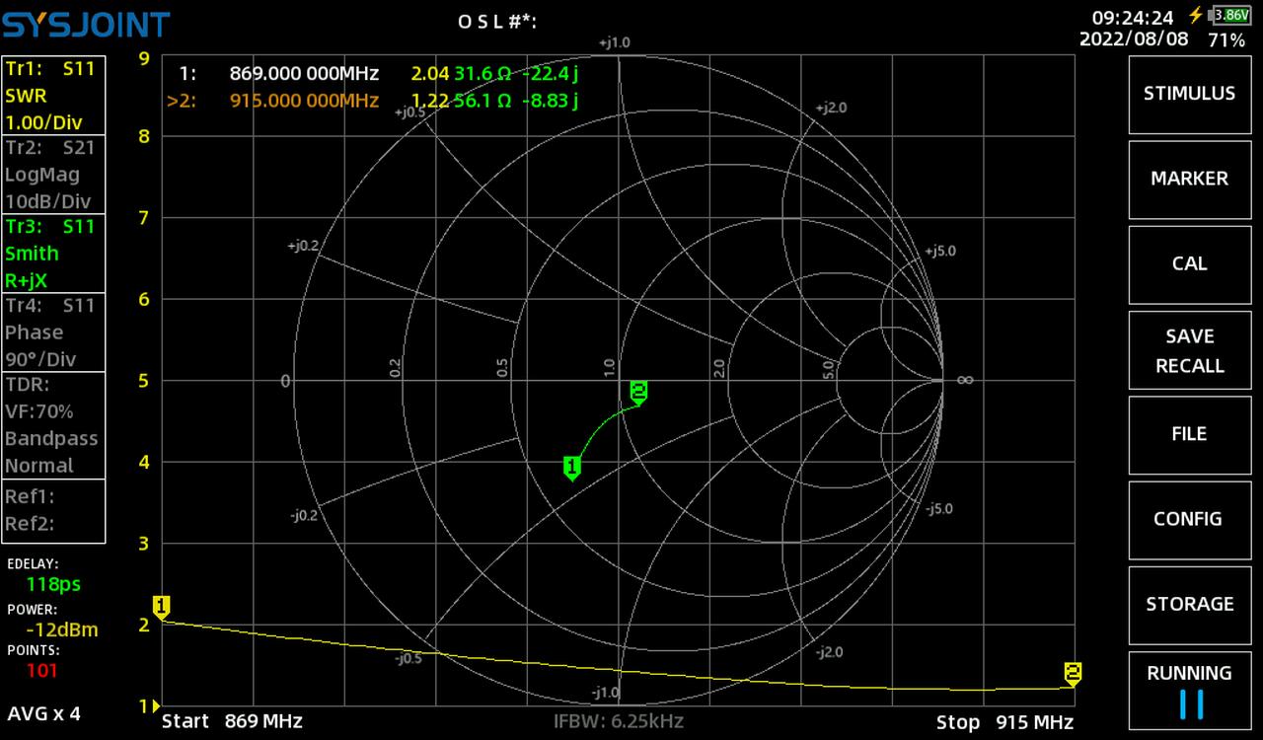The height and width of the screenshot is (740, 1263).
Task: Select trace Tr4 S11 Phase
Action: point(53,333)
